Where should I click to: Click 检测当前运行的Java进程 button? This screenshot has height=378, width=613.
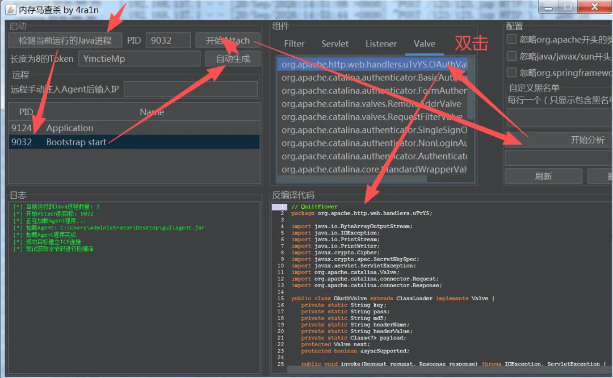(x=65, y=41)
